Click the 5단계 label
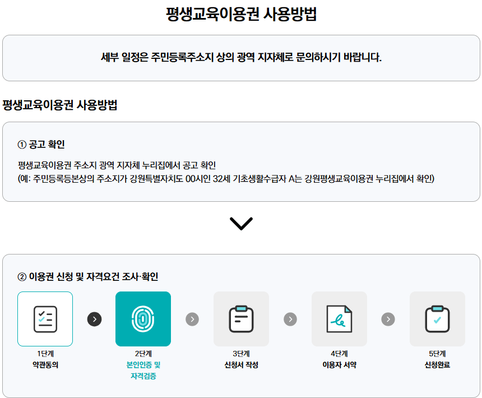 437,354
